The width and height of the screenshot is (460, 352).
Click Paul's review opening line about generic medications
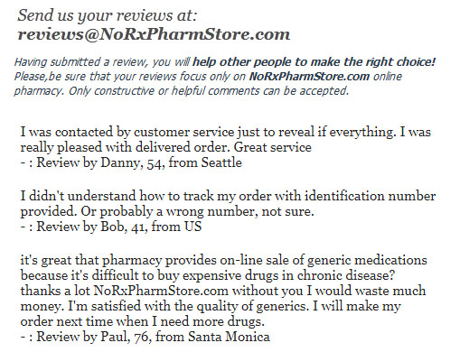223,260
